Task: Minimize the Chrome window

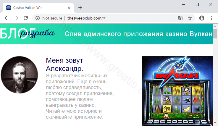Action: 184,4
